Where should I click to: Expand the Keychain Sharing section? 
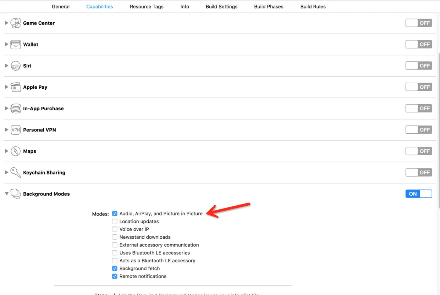tap(6, 172)
